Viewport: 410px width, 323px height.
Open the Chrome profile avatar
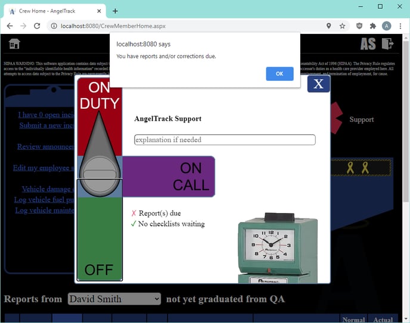click(x=387, y=26)
